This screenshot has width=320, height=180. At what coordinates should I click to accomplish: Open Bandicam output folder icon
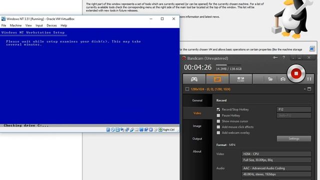click(270, 79)
